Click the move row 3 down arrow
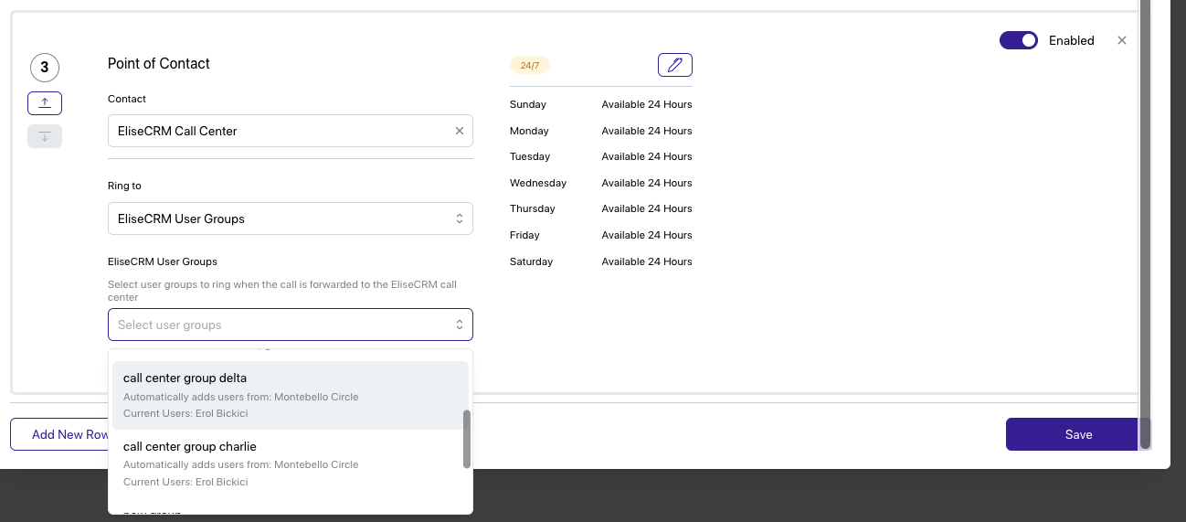This screenshot has width=1186, height=522. point(45,136)
